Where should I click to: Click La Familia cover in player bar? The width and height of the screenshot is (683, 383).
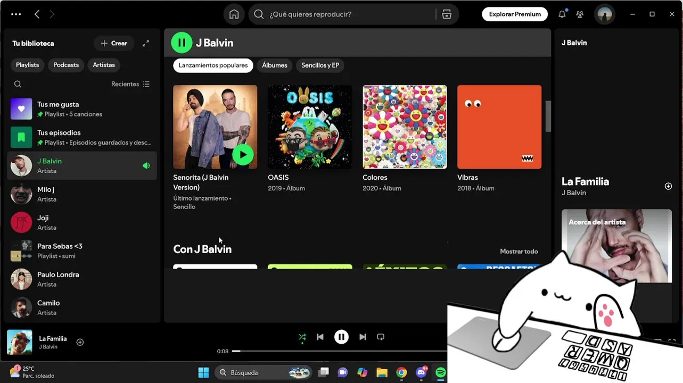(x=19, y=342)
